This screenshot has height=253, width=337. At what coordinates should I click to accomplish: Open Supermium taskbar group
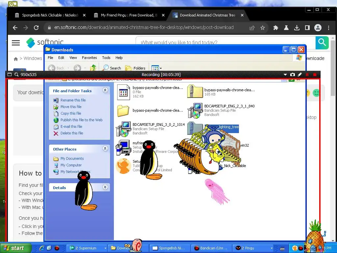point(88,248)
